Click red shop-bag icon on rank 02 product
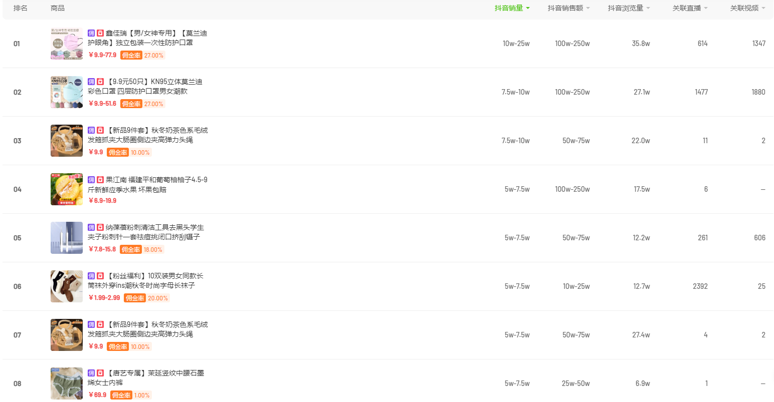774x402 pixels. click(100, 82)
